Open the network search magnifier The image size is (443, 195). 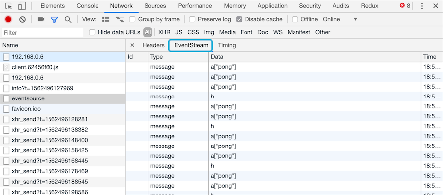click(x=68, y=19)
